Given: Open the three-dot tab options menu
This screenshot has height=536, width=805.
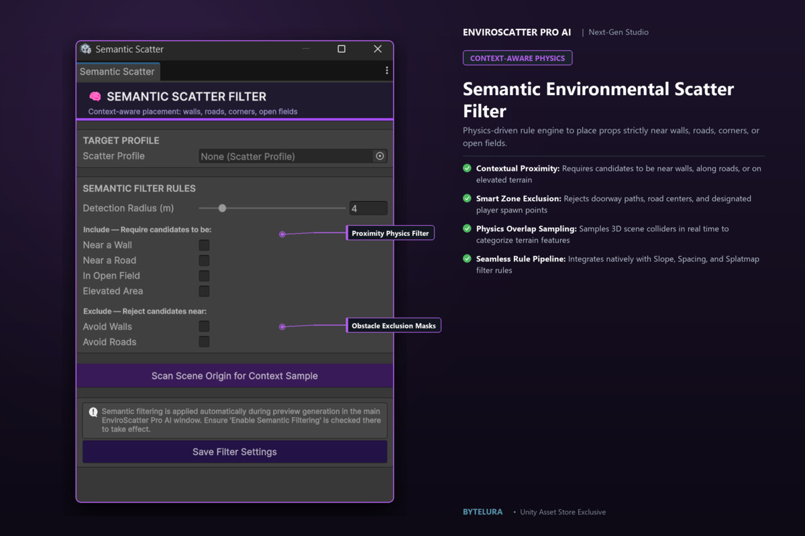Looking at the screenshot, I should tap(386, 70).
